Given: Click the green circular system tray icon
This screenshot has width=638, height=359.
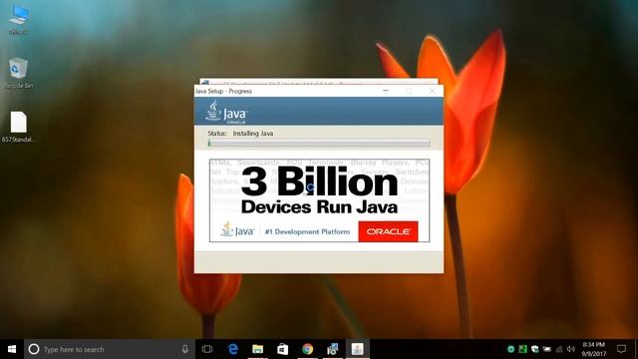Looking at the screenshot, I should coord(510,349).
